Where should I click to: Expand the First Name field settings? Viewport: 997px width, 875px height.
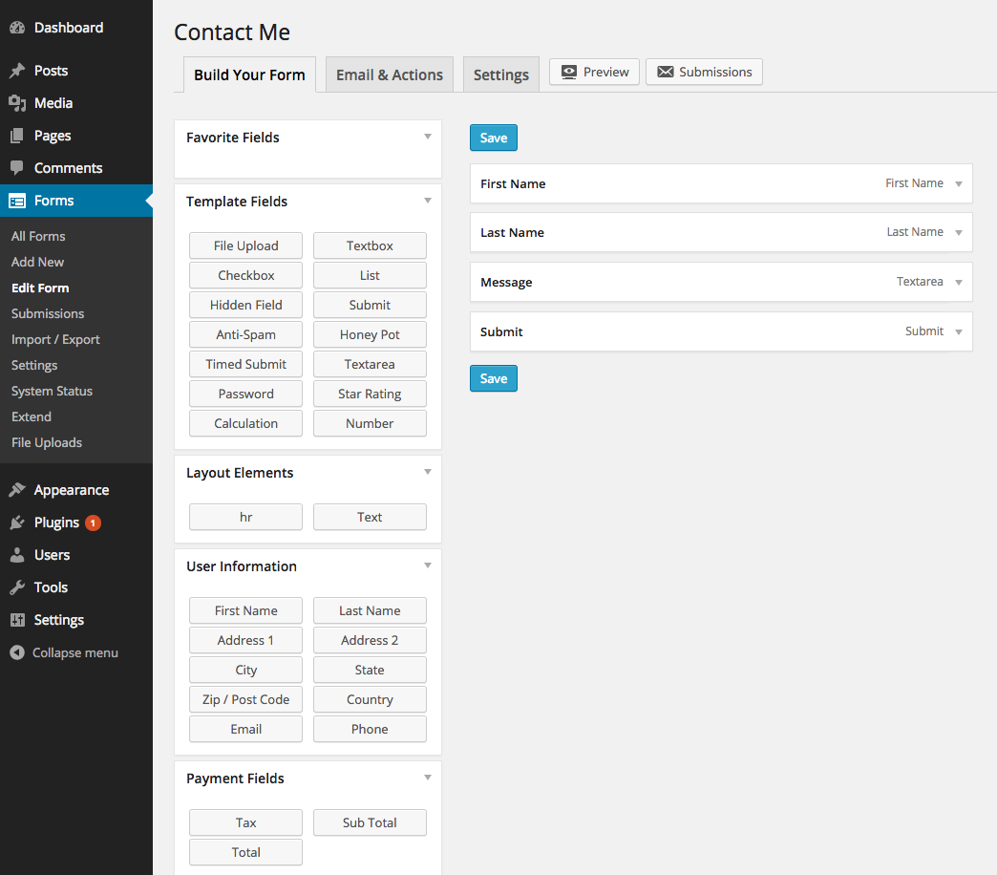958,183
